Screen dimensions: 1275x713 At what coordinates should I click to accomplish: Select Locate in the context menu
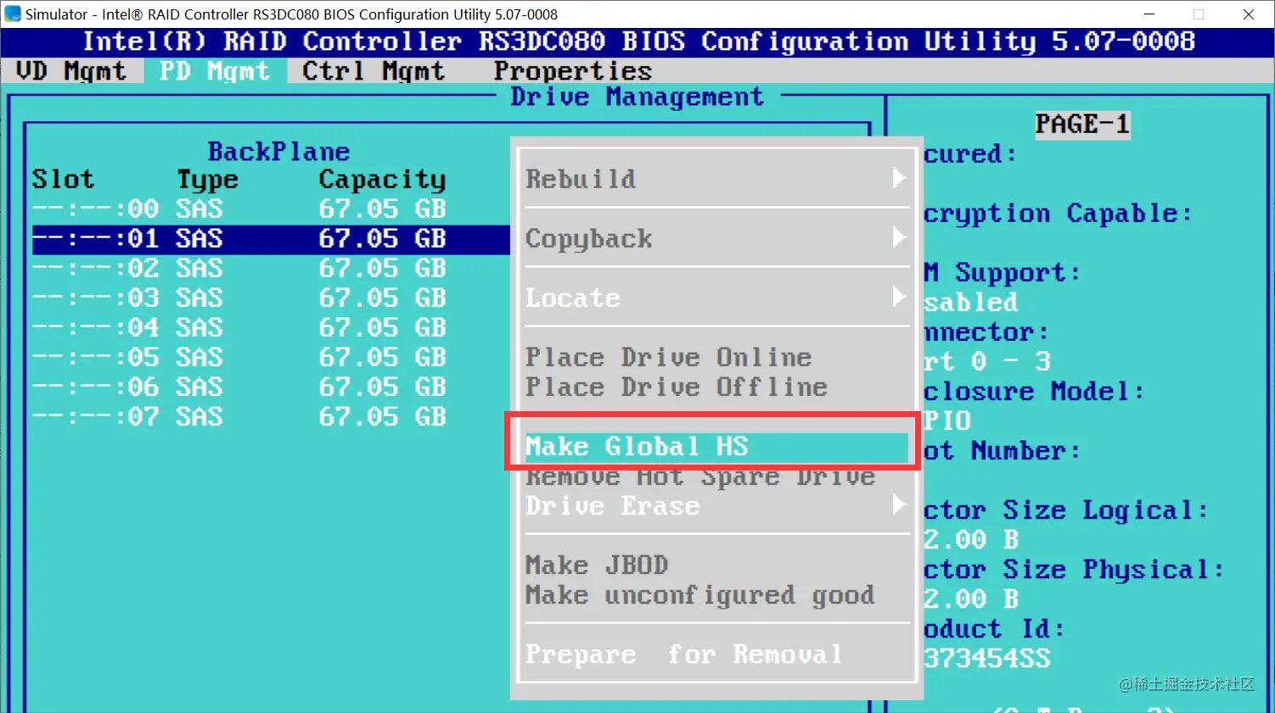click(x=573, y=298)
